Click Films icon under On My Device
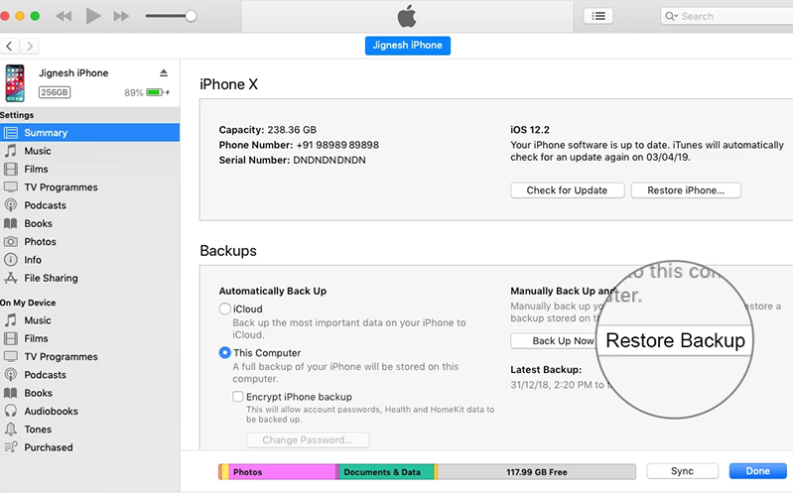 [x=11, y=338]
